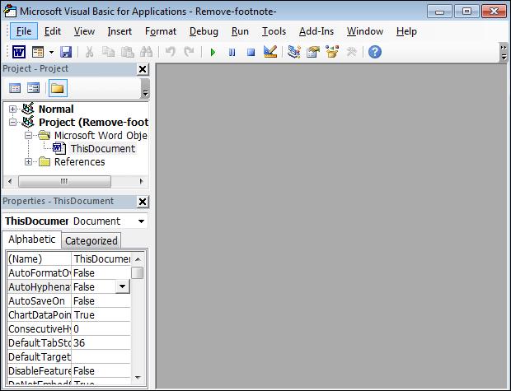
Task: Open the Object Browser toolbar icon
Action: pyautogui.click(x=332, y=52)
